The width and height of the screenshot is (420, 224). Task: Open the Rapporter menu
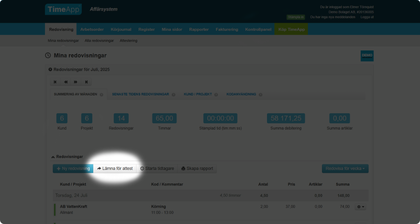[199, 30]
